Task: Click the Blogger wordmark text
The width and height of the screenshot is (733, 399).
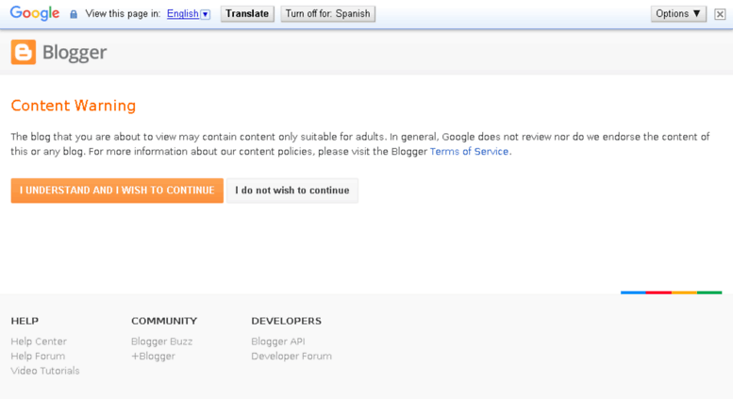Action: tap(75, 52)
